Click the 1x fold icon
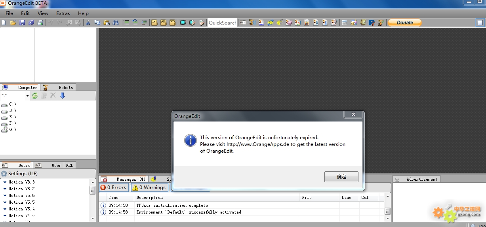486x227 pixels. [154, 23]
